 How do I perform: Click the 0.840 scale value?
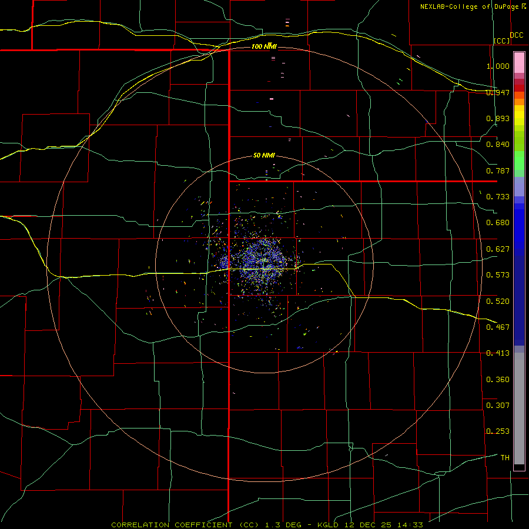tap(498, 145)
